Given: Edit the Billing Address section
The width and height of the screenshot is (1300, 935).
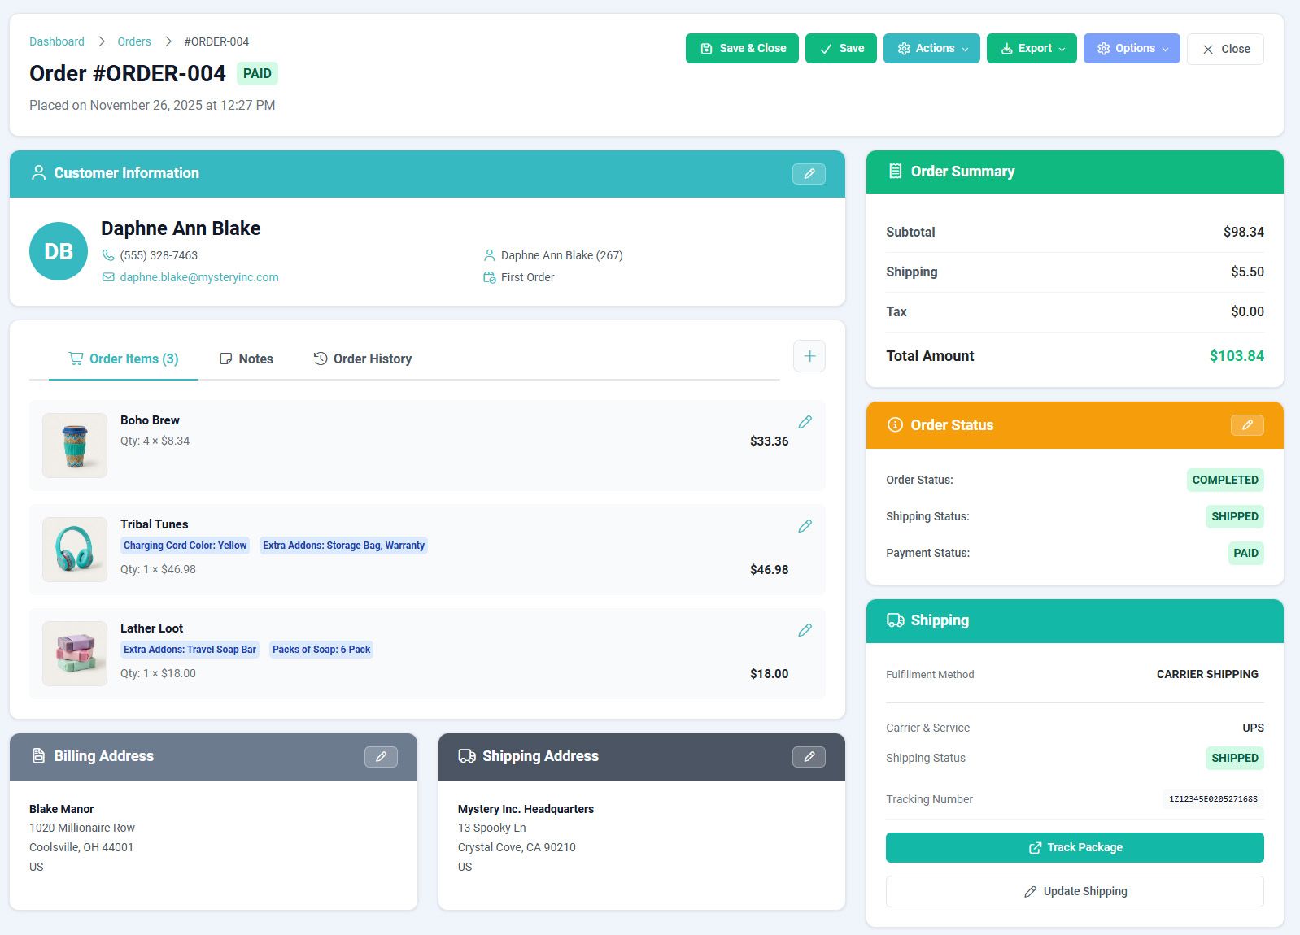Looking at the screenshot, I should 381,757.
